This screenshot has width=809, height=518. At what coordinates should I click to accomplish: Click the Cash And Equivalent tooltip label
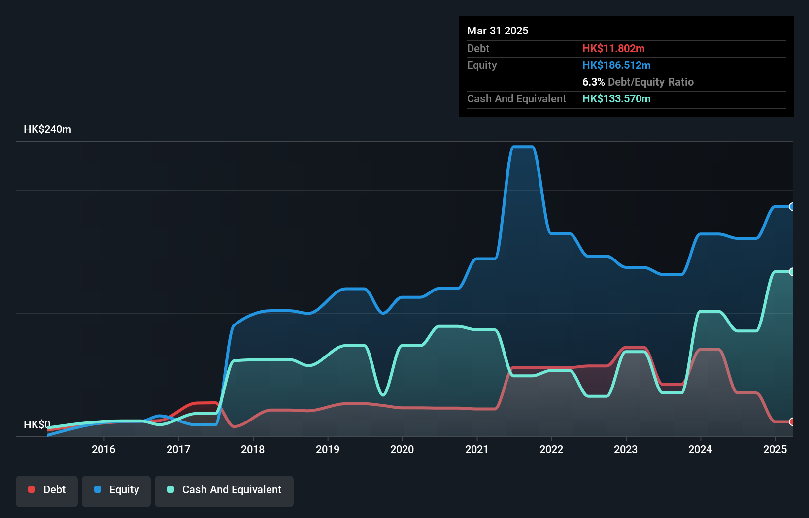pyautogui.click(x=516, y=98)
